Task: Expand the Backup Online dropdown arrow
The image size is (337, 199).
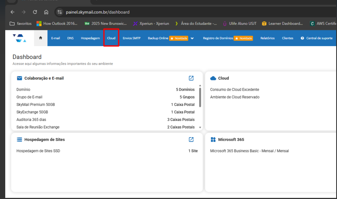Action: (192, 38)
